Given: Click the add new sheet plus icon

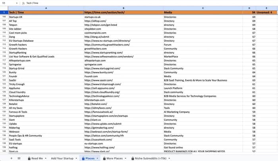Looking at the screenshot, I should tap(12, 158).
